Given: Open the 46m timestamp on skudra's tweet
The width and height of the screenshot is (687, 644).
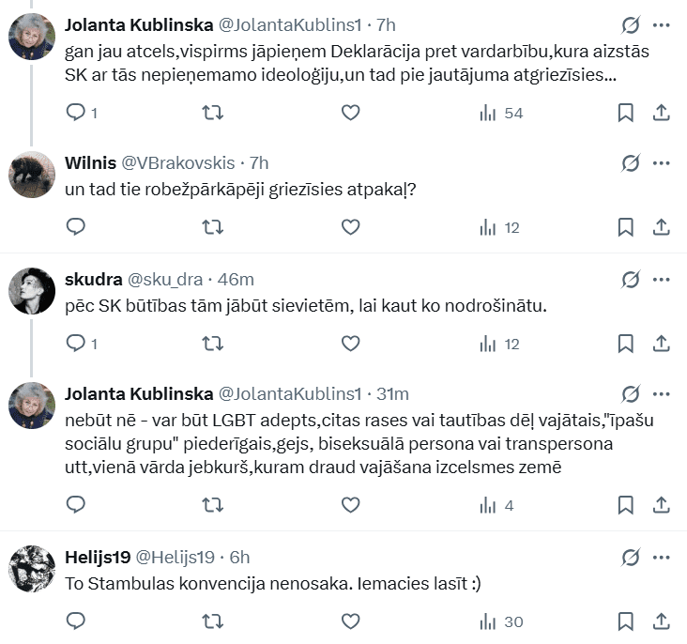Looking at the screenshot, I should click(x=235, y=280).
